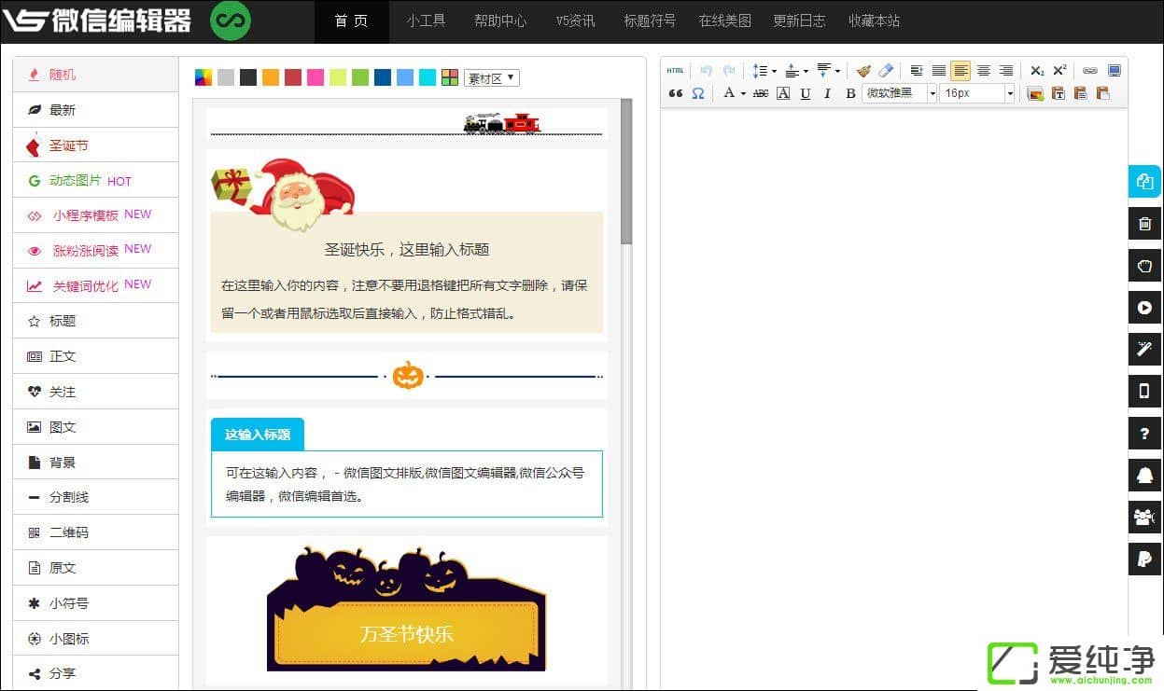
Task: Apply text border formatting
Action: coord(783,93)
